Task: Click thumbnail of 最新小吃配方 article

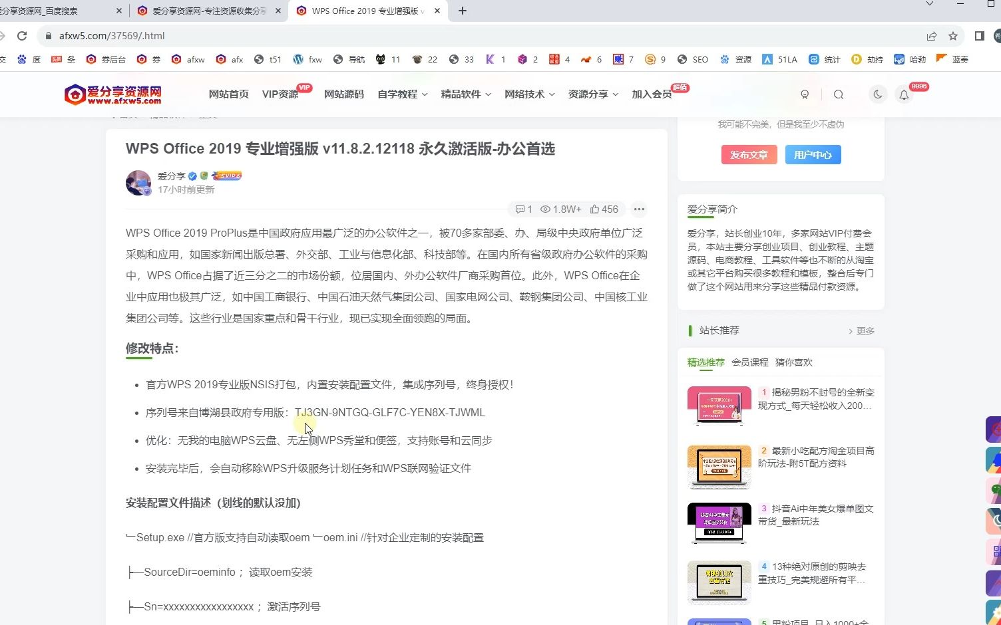Action: click(x=719, y=467)
